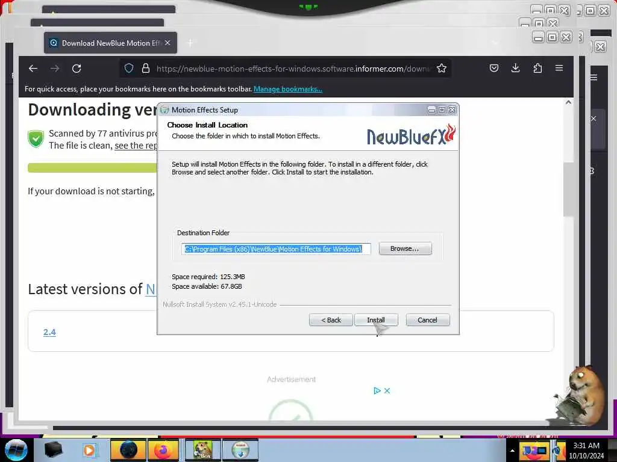Click the 'Choose Install Location' heading
Image resolution: width=617 pixels, height=462 pixels.
point(207,125)
